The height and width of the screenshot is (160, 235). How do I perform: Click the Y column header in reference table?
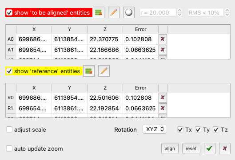(70, 88)
